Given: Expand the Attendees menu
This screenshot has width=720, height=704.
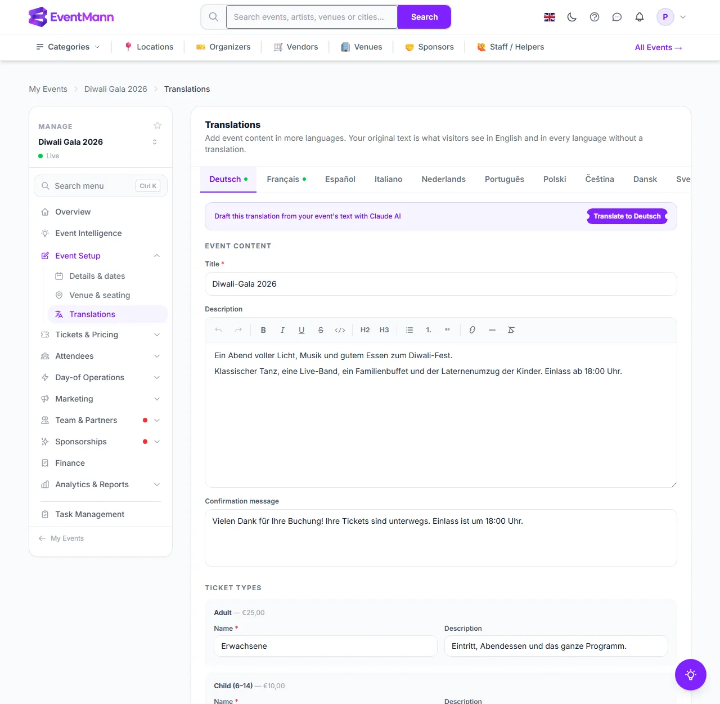Looking at the screenshot, I should [101, 356].
